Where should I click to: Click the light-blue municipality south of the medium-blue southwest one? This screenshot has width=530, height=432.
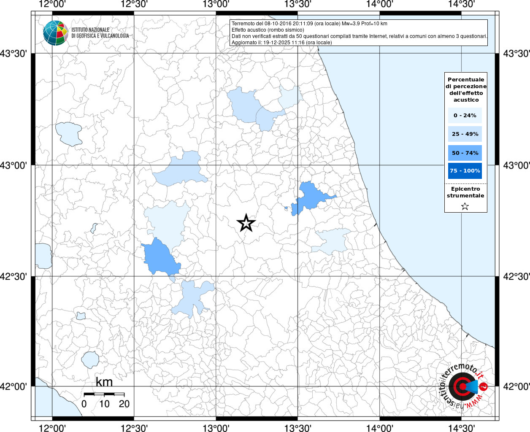192,299
